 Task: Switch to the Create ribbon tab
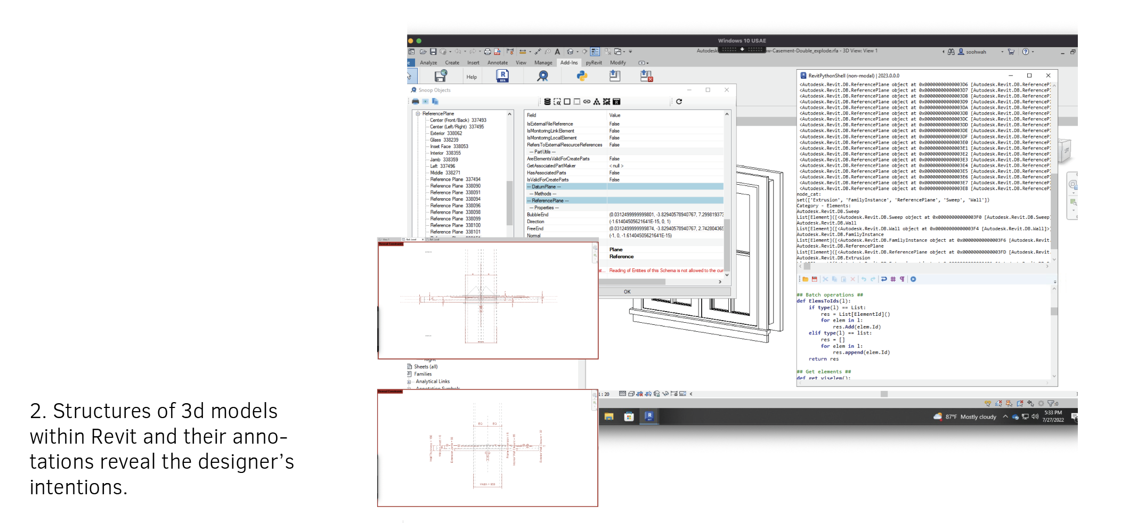[x=452, y=63]
